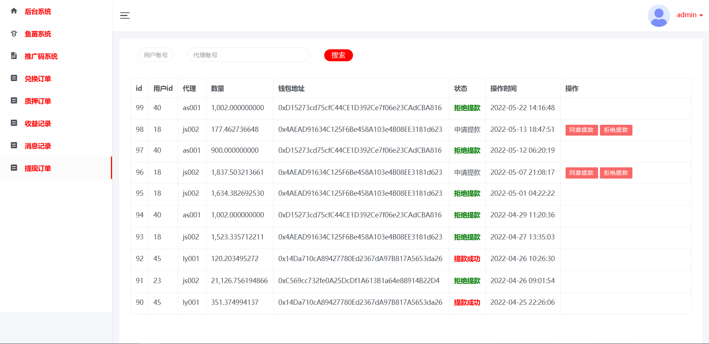709x344 pixels.
Task: Click the admin user avatar
Action: click(659, 15)
